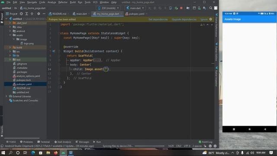Collapse the image folder
277x156 pixels.
tap(13, 39)
